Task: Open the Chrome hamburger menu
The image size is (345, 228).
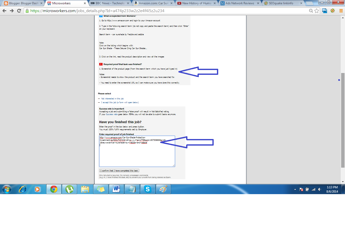Action: click(x=341, y=11)
